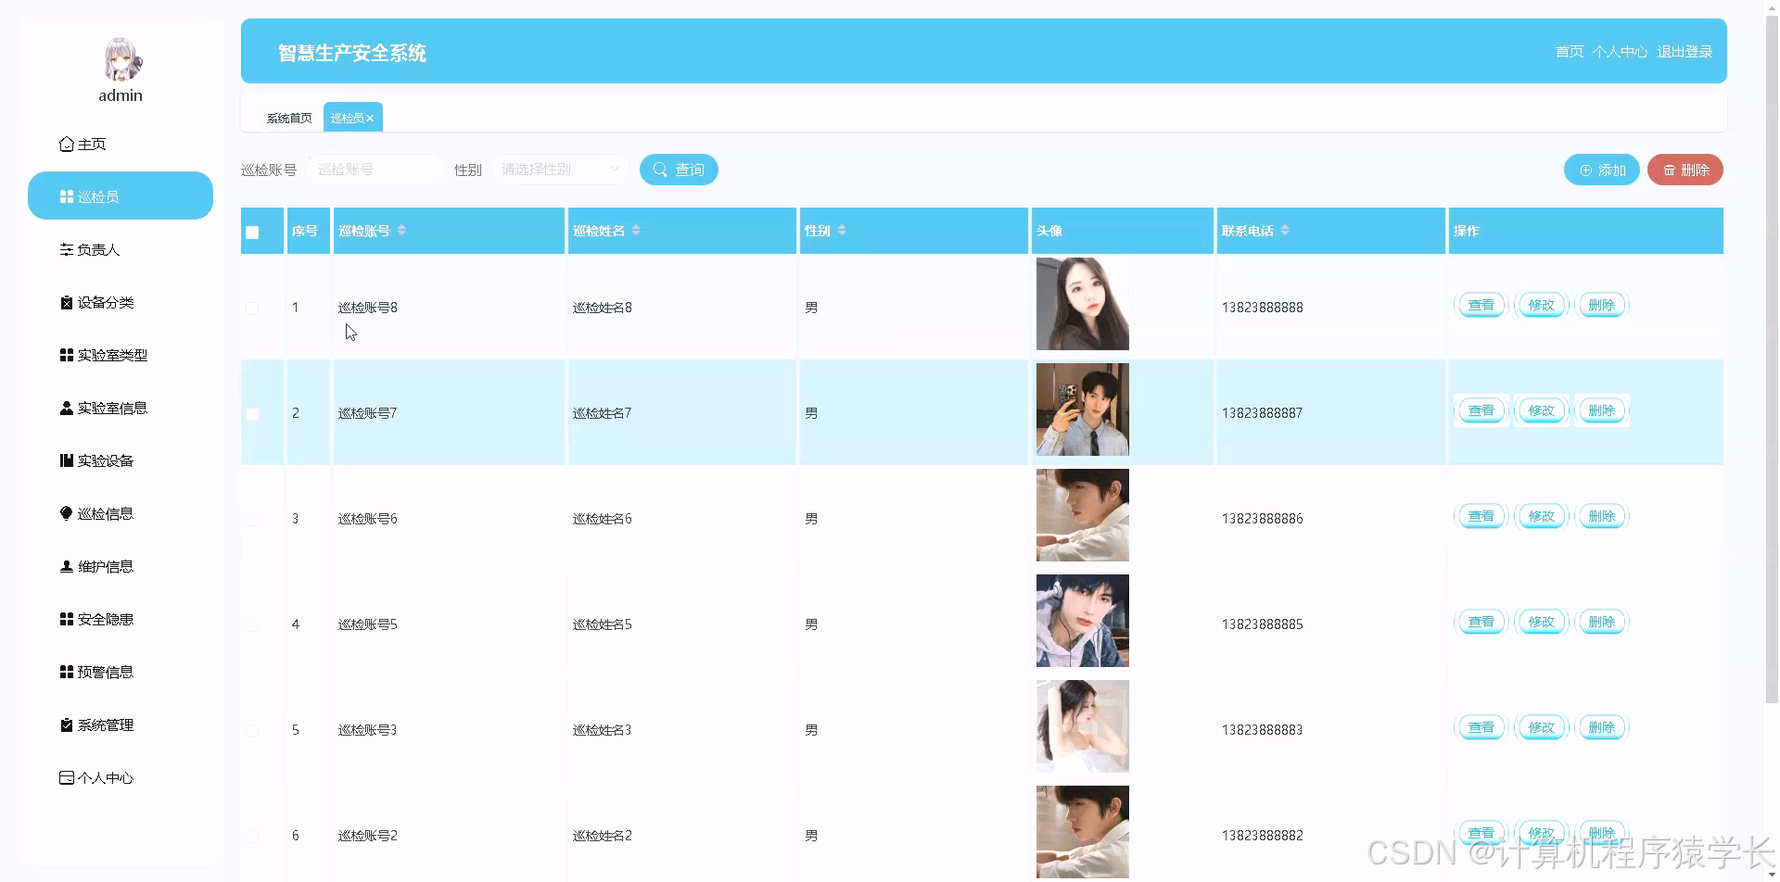Open the 负责人 menu item

[121, 249]
